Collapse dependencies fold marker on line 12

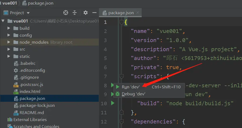click(122, 122)
